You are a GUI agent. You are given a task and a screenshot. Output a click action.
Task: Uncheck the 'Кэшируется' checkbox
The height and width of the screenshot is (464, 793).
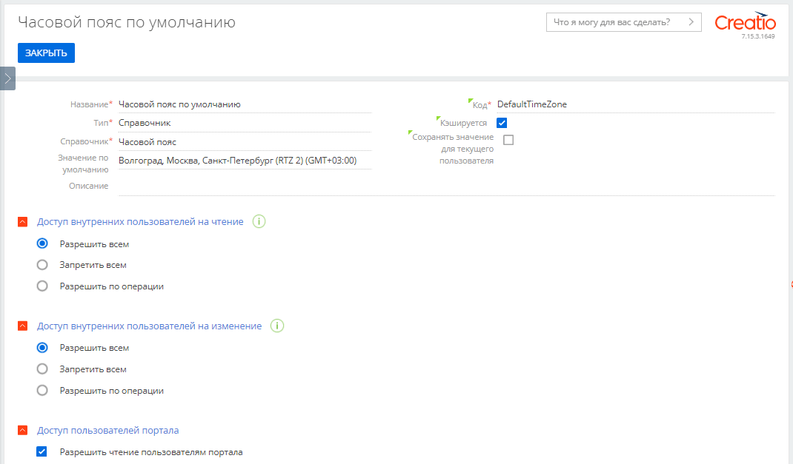pyautogui.click(x=502, y=123)
